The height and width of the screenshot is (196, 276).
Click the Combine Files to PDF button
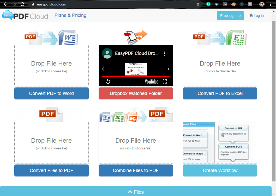click(135, 170)
